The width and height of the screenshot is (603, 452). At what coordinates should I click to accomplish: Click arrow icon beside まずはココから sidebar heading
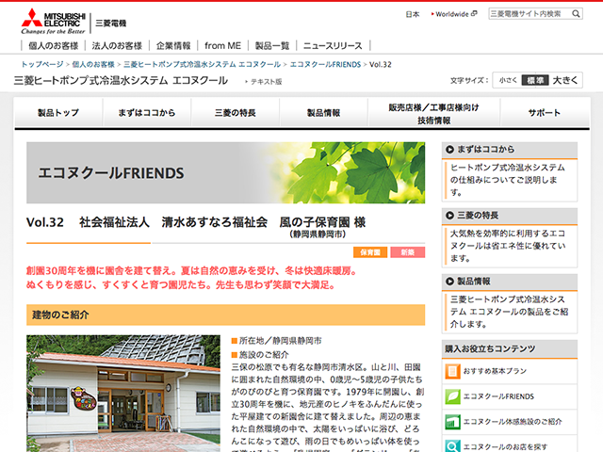(x=448, y=149)
